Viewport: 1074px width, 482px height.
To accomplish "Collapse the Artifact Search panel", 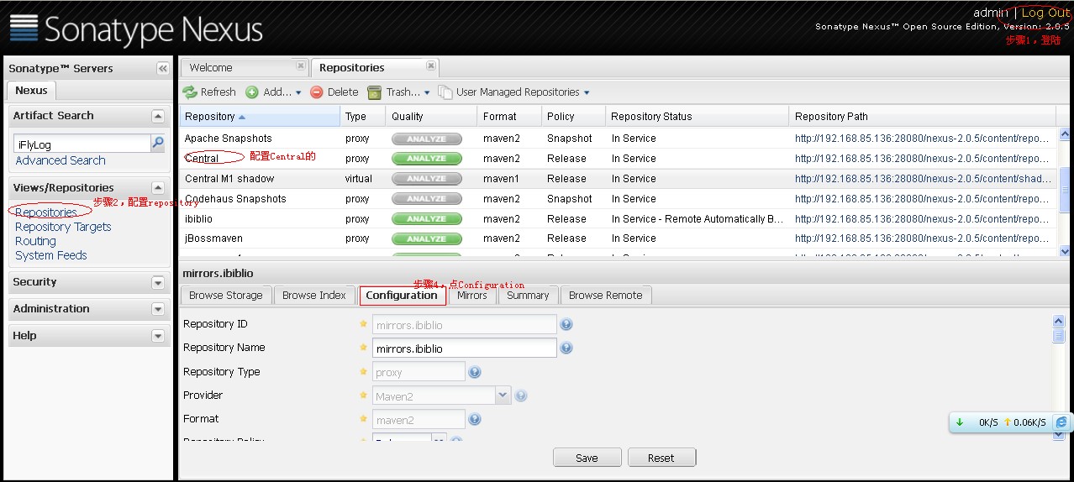I will (157, 116).
